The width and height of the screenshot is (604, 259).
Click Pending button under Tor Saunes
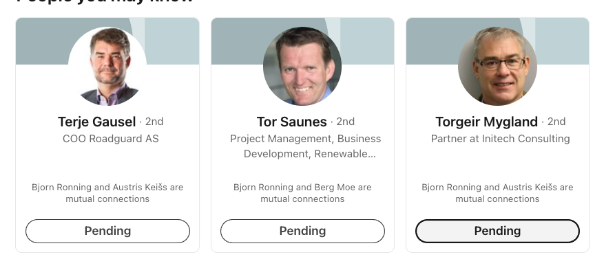302,231
